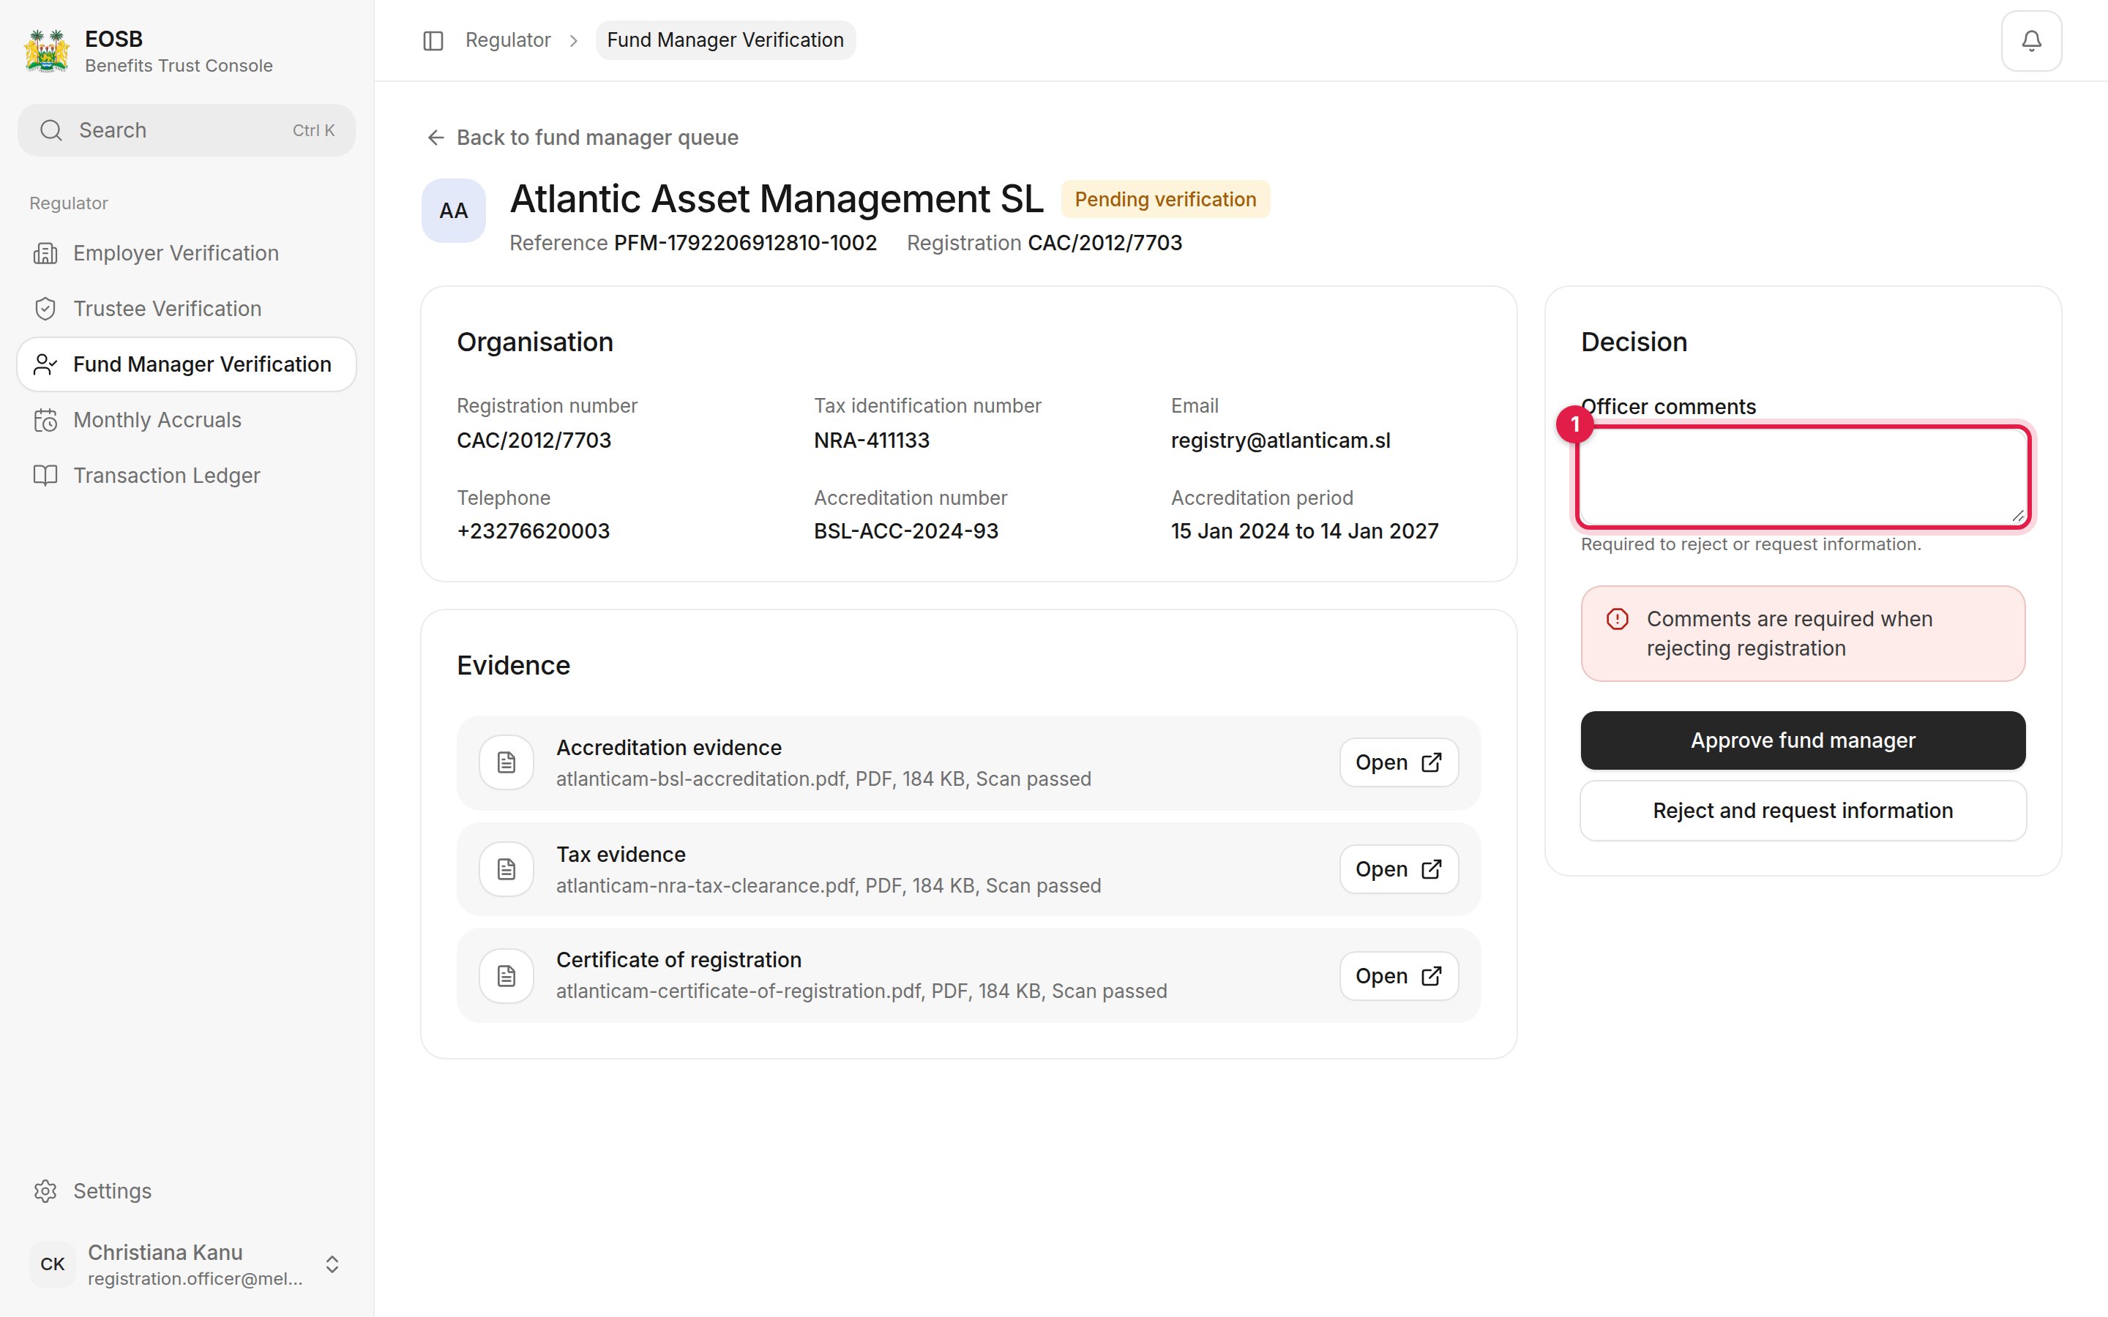Click the Tax evidence document icon
The height and width of the screenshot is (1317, 2108).
tap(506, 869)
